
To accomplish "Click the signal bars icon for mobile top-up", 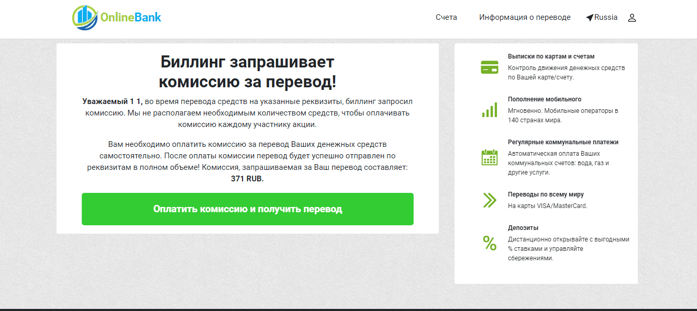I will pos(489,109).
